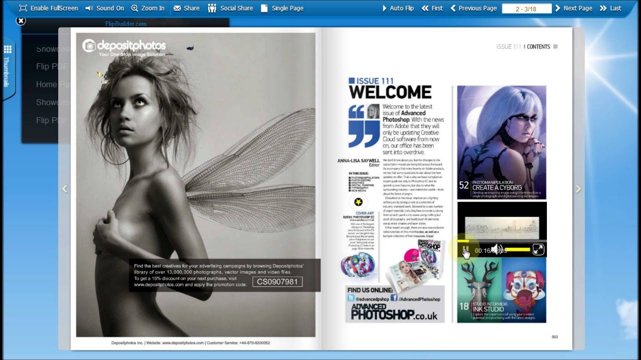Seek on the video progress bar
This screenshot has height=360, width=641.
502,241
